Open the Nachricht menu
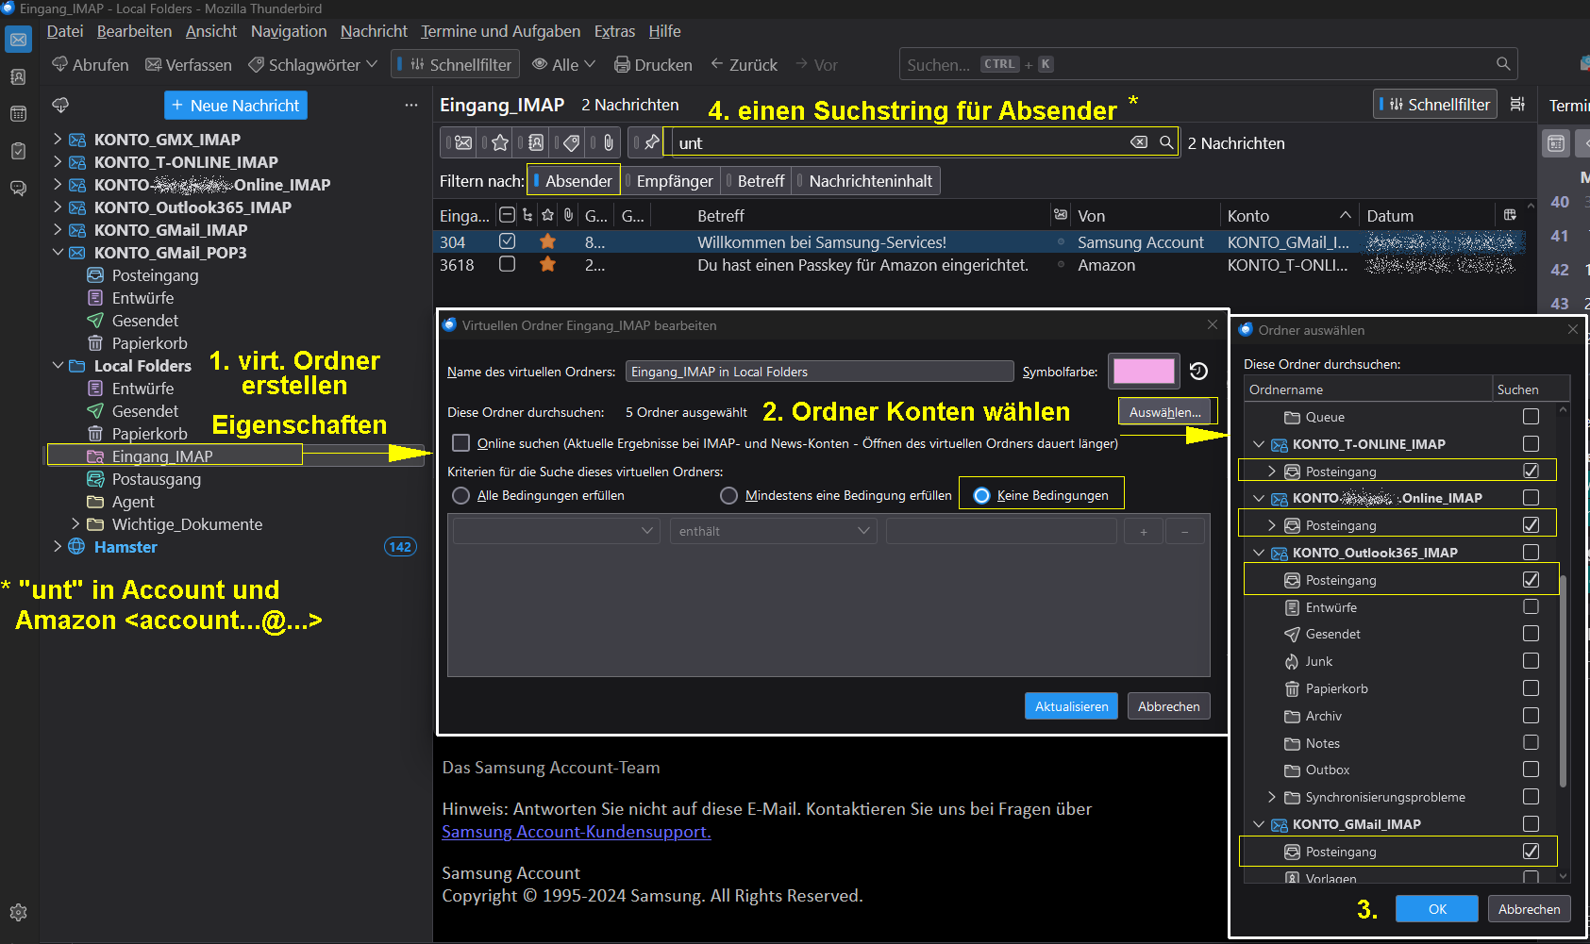1590x944 pixels. point(374,31)
